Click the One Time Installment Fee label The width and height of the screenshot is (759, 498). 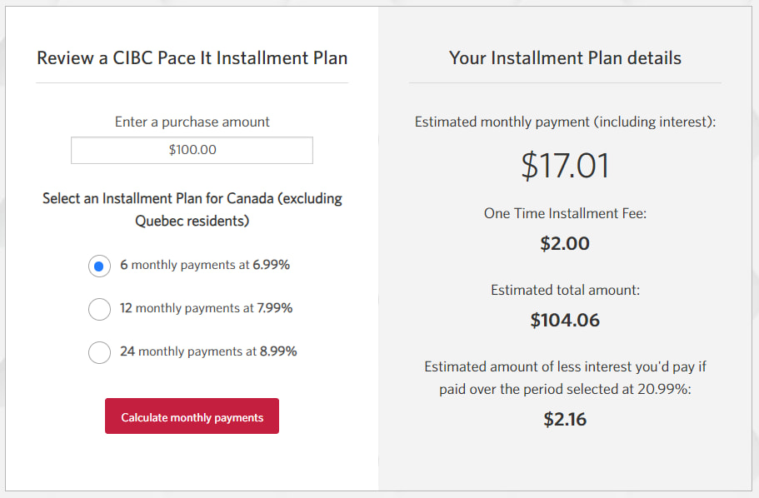pyautogui.click(x=565, y=213)
